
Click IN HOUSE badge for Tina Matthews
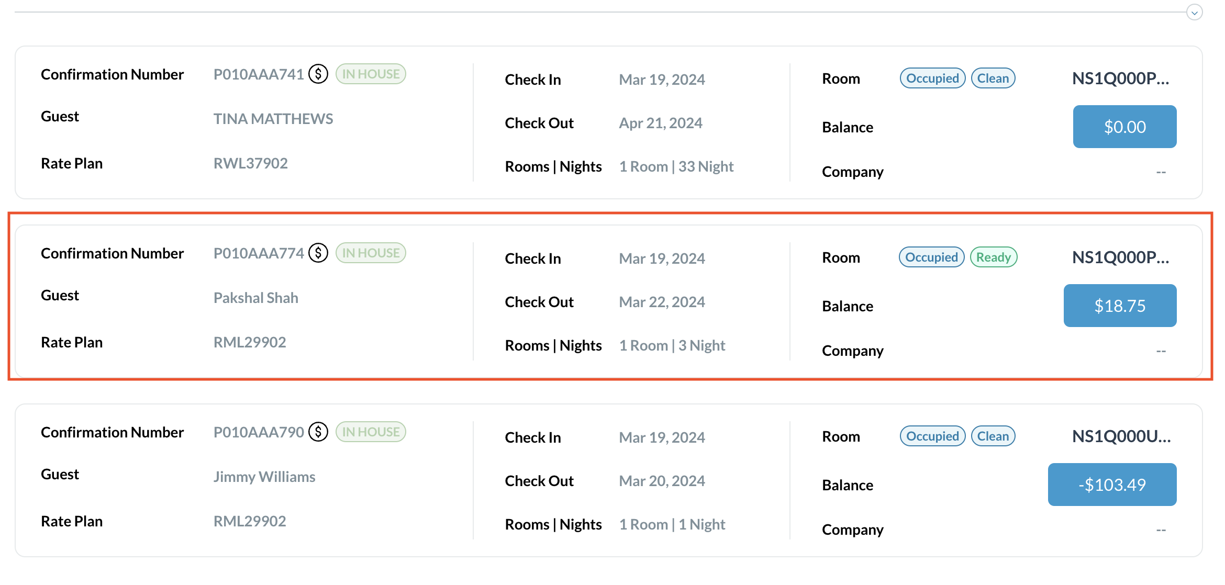[371, 74]
